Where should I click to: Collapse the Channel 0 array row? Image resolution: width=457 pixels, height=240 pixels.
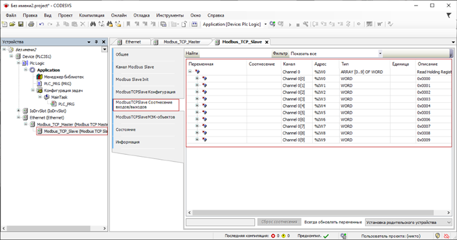[x=190, y=71]
